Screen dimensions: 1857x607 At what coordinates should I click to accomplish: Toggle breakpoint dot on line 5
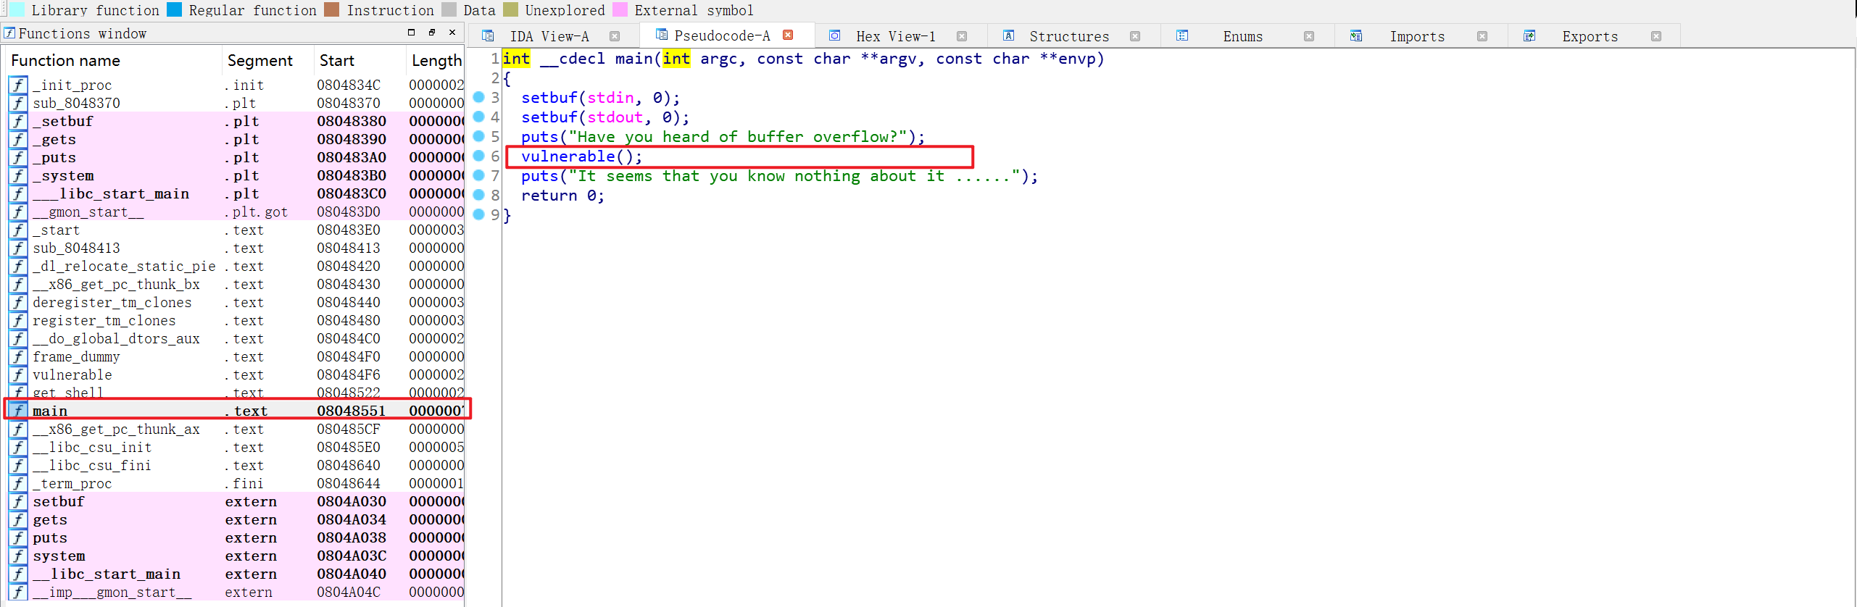tap(478, 136)
